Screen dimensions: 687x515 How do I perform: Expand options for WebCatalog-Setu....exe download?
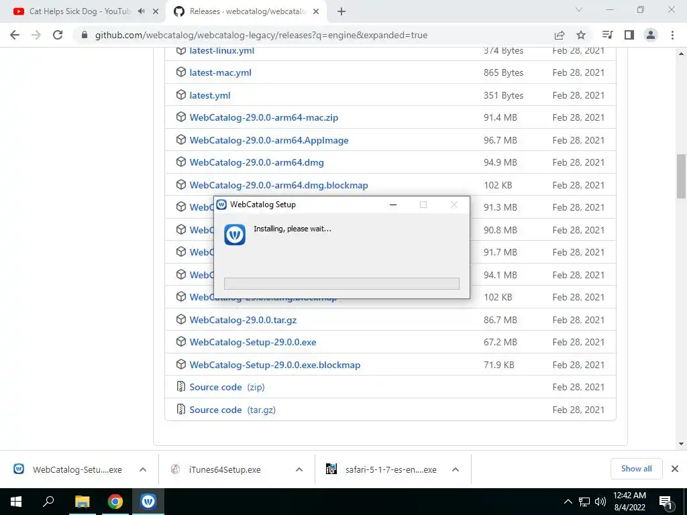tap(143, 469)
